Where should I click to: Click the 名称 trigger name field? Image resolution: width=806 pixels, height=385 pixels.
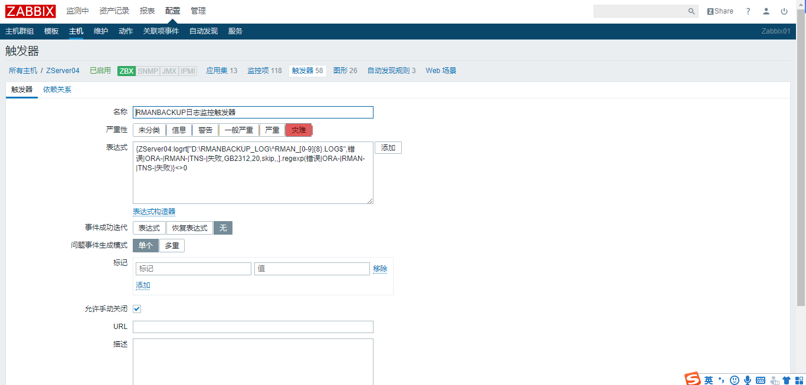pyautogui.click(x=253, y=112)
